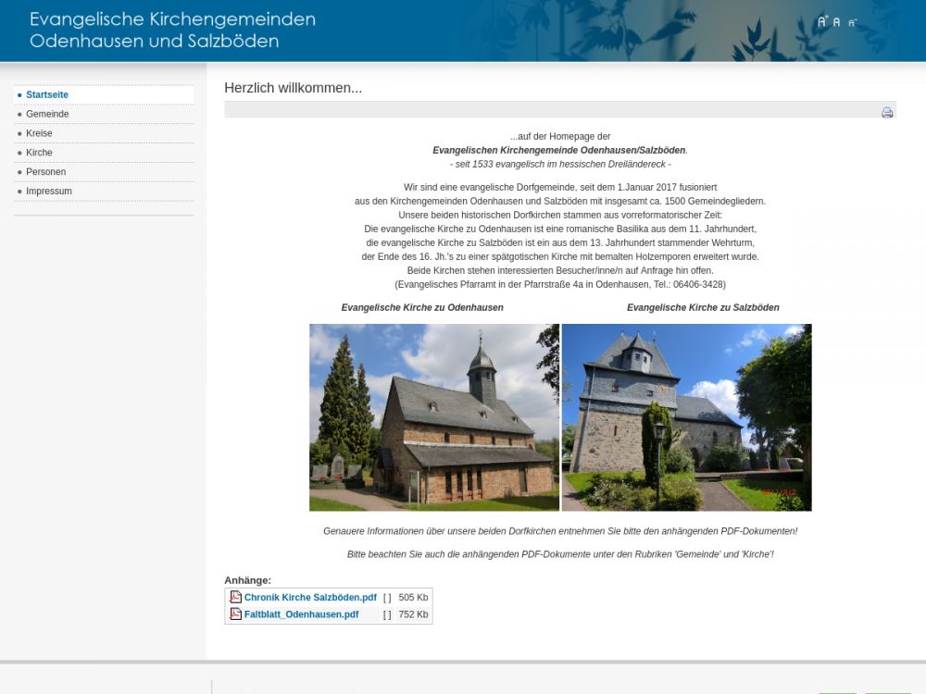Viewport: 926px width, 694px height.
Task: Click the Herzlich willkommen page heading
Action: pos(293,88)
